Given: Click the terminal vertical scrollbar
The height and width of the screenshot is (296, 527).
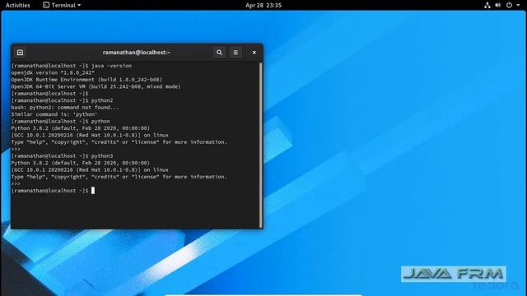Looking at the screenshot, I should pyautogui.click(x=260, y=145).
